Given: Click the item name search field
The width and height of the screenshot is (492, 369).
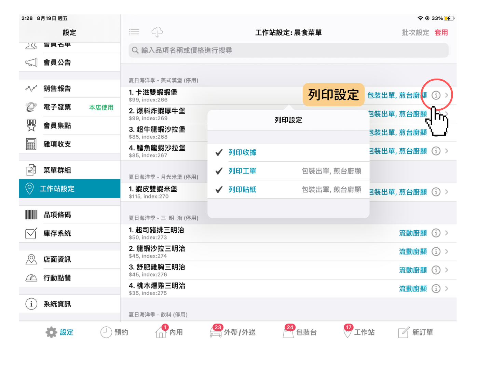Looking at the screenshot, I should click(x=288, y=51).
